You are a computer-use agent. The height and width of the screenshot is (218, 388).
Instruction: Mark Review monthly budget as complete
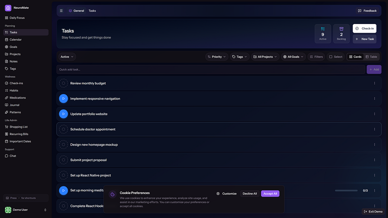coord(63,83)
